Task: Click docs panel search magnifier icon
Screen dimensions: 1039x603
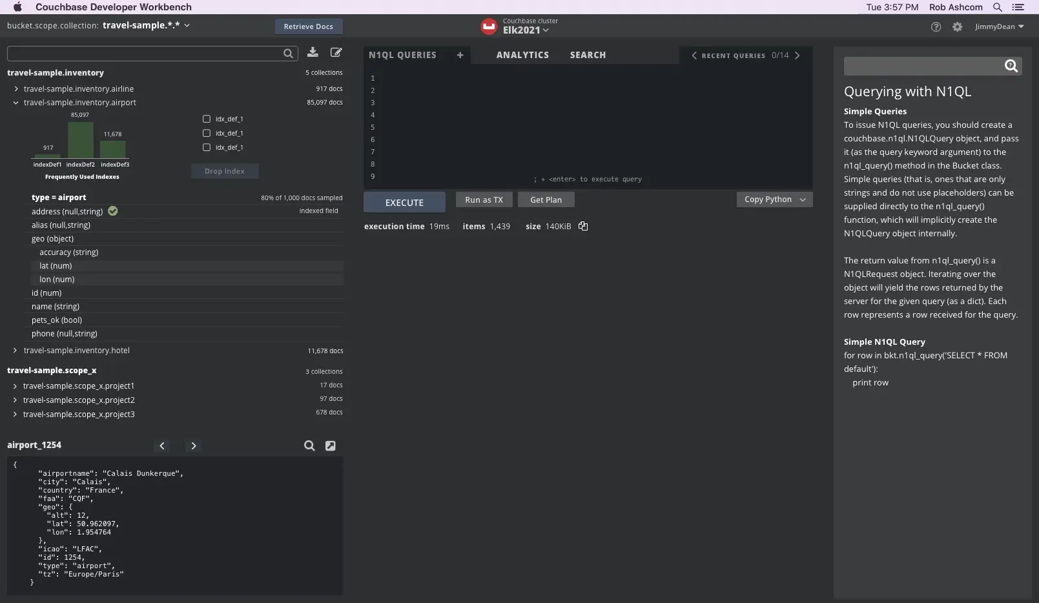Action: (1011, 66)
